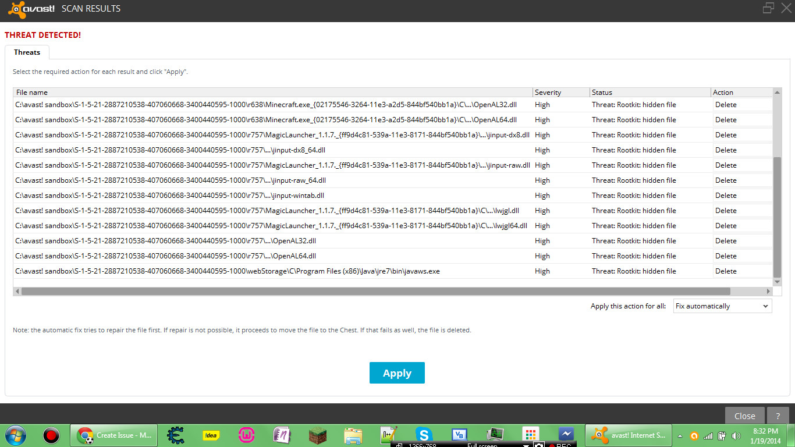Click Rootkit status of jinput-dx8_64.dll row
Screen dimensions: 795x447
coord(634,150)
